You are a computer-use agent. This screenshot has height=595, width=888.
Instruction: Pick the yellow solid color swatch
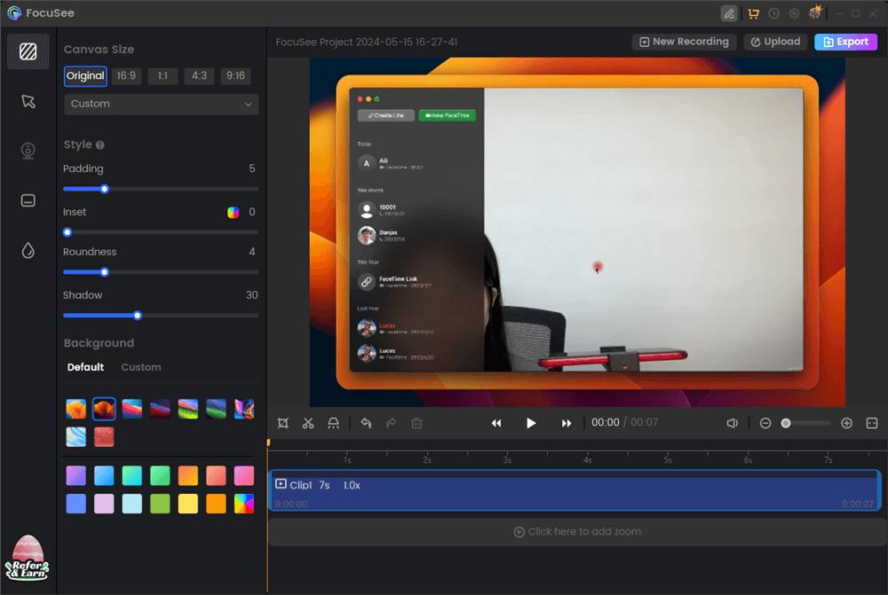tap(188, 504)
